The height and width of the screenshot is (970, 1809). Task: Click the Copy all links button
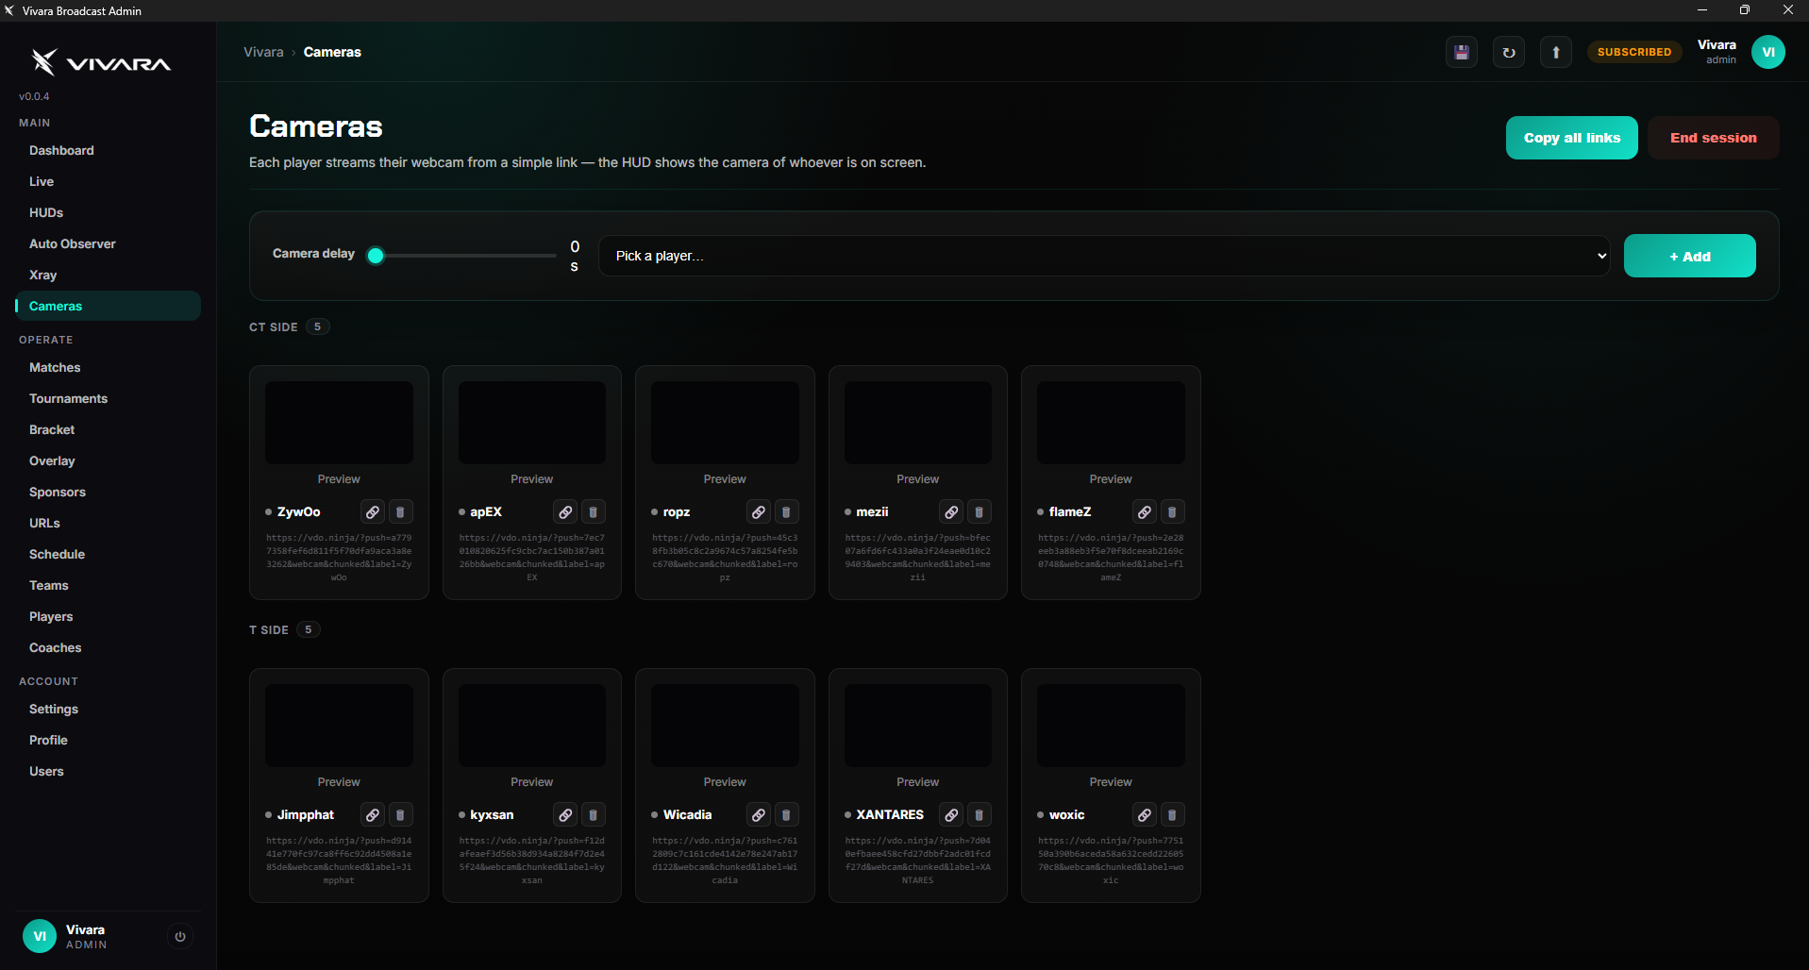pos(1572,138)
